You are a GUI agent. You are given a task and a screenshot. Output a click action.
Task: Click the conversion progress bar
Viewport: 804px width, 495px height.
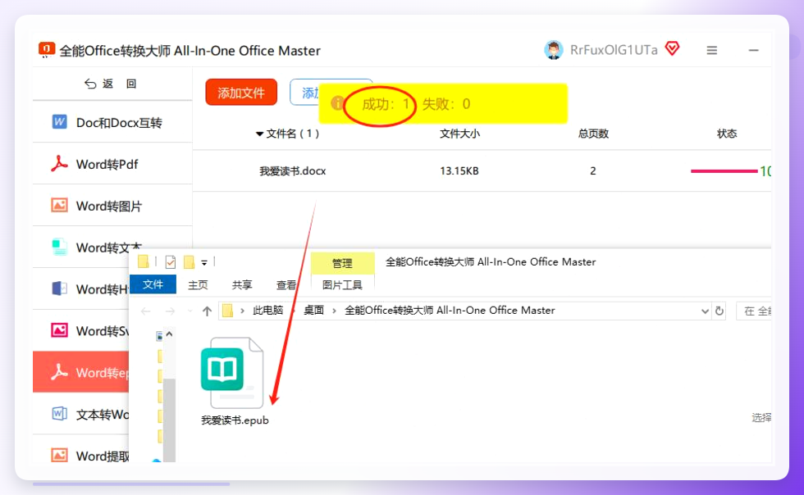point(724,171)
